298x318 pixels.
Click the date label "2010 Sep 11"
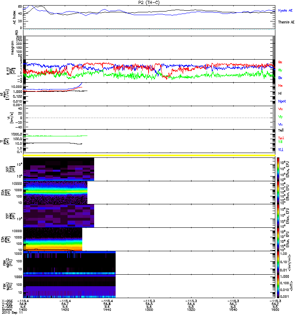pos(12,313)
